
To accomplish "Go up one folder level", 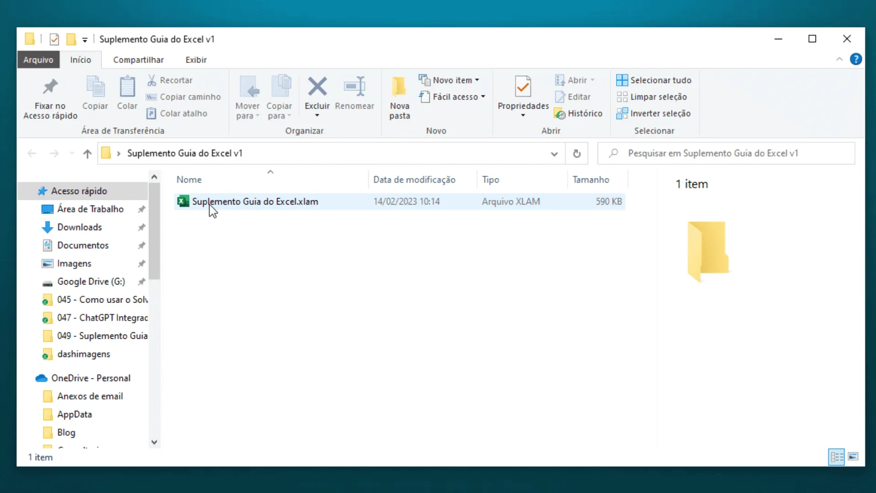I will 87,153.
